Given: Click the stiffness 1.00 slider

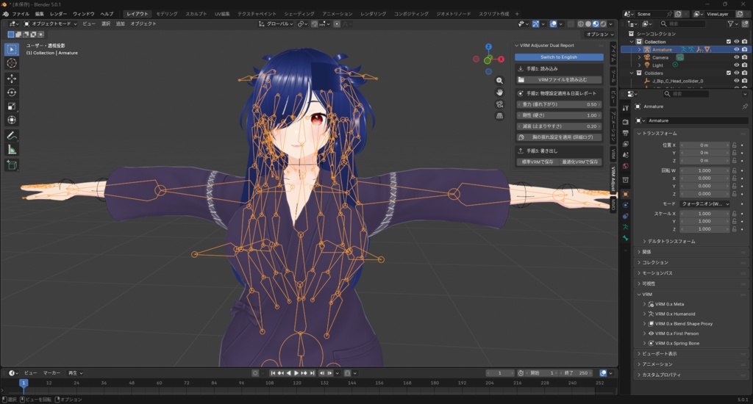Looking at the screenshot, I should 559,115.
